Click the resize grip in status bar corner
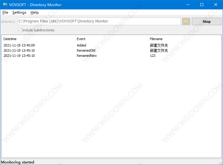 tap(221, 163)
